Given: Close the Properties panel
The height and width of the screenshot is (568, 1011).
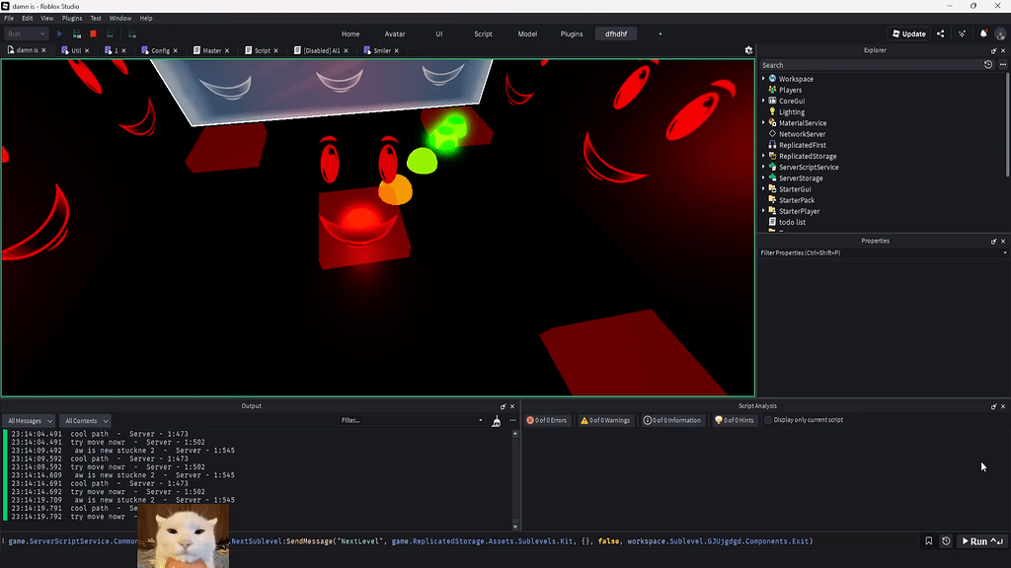Looking at the screenshot, I should click(1003, 241).
